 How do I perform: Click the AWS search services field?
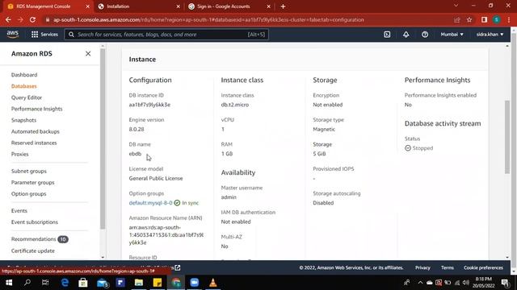coord(166,34)
